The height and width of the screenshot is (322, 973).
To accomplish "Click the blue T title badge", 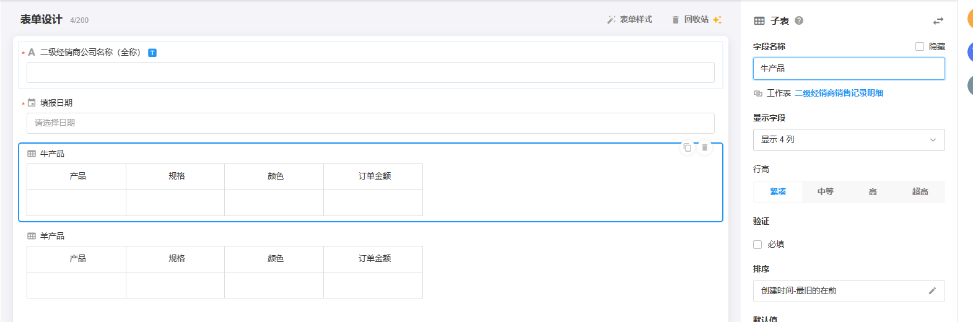I will coord(152,53).
